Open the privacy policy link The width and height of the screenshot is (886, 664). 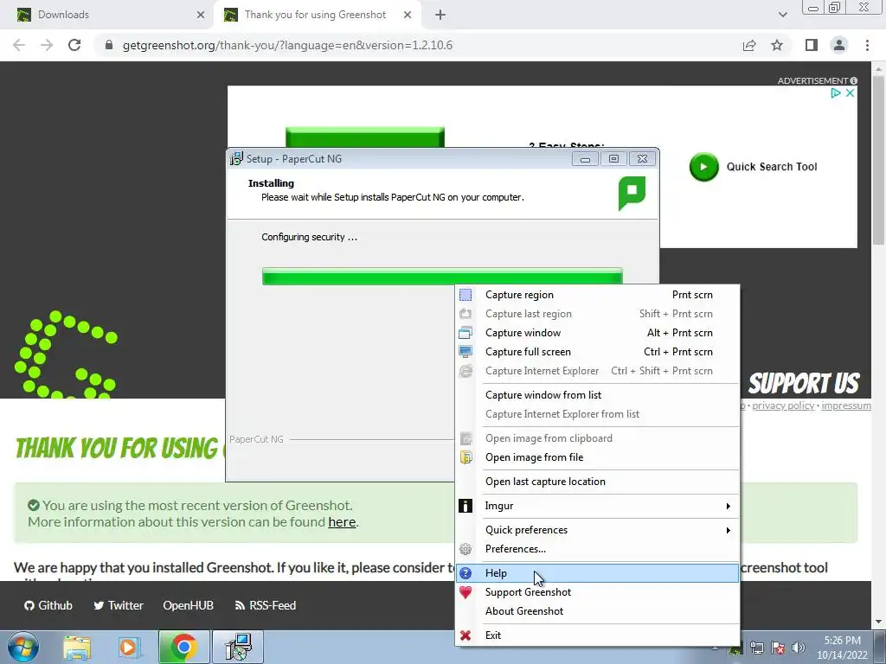[783, 405]
